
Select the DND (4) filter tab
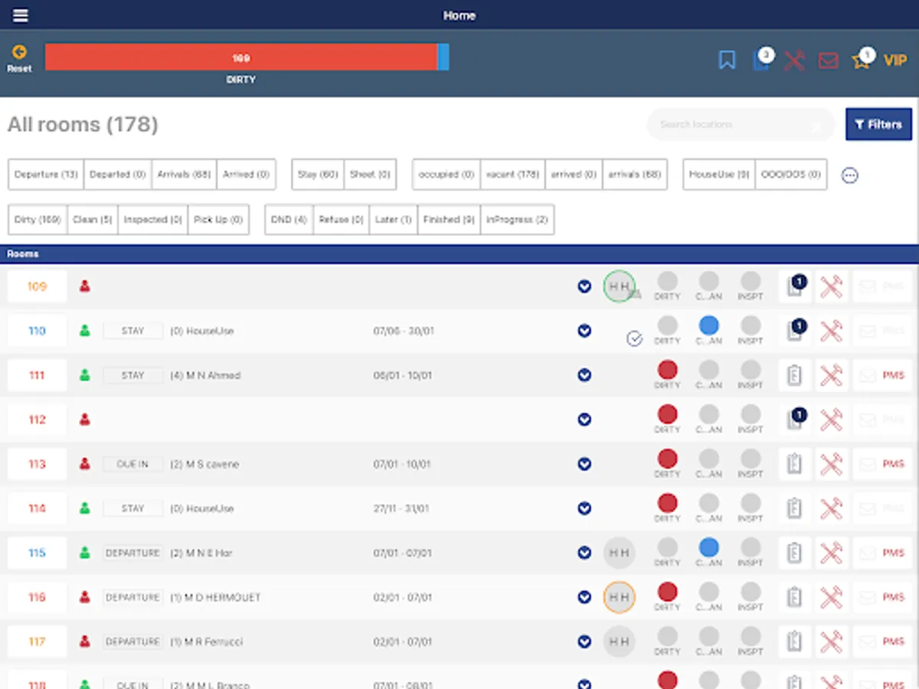[289, 220]
